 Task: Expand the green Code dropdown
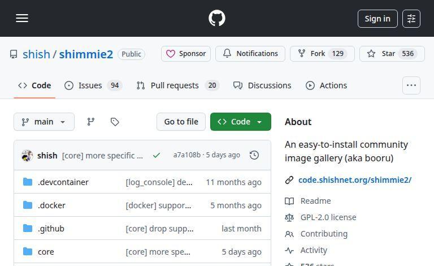[x=240, y=122]
